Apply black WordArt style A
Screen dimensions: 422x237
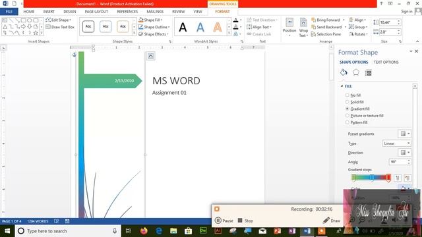point(183,27)
